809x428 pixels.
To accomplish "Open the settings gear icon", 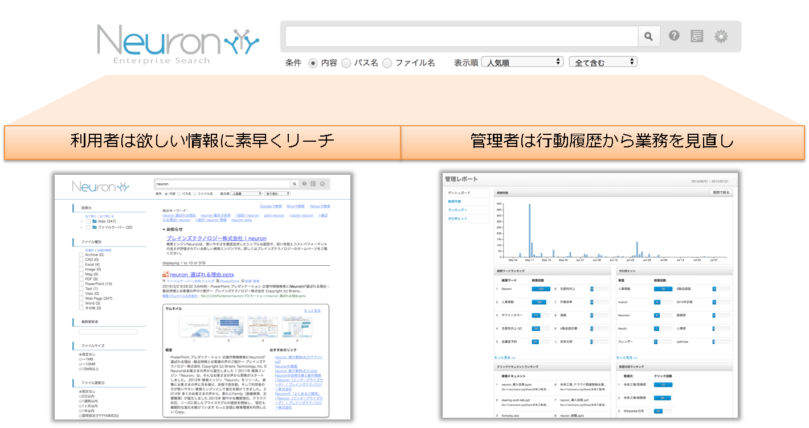I will (x=721, y=35).
